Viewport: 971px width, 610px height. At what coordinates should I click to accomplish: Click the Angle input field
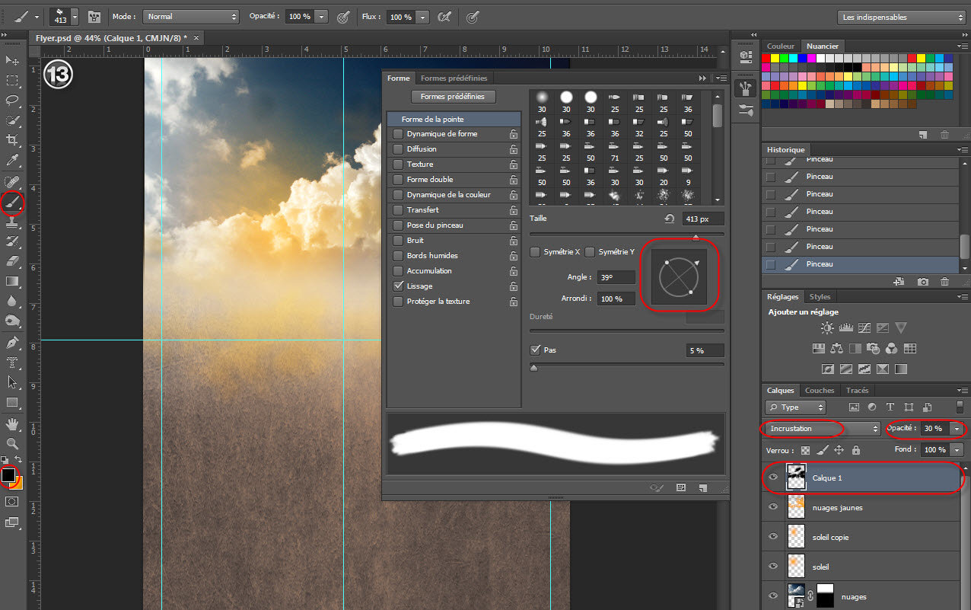click(615, 278)
